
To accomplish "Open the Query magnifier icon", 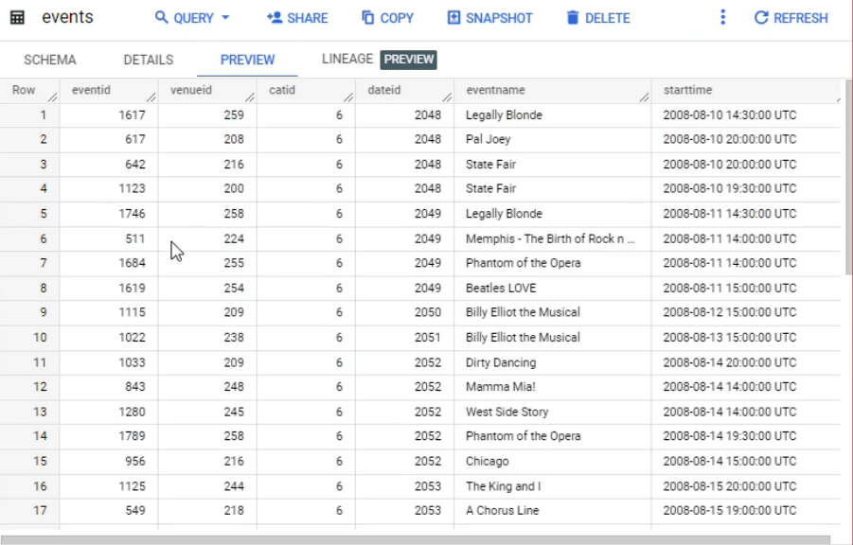I will click(162, 17).
